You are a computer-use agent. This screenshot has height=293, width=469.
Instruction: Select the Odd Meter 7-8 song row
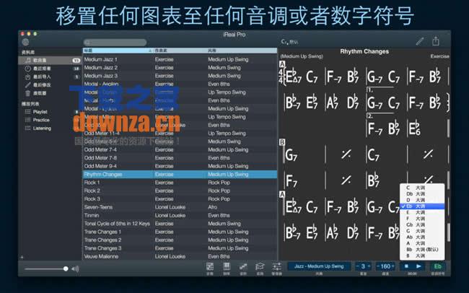[180, 158]
